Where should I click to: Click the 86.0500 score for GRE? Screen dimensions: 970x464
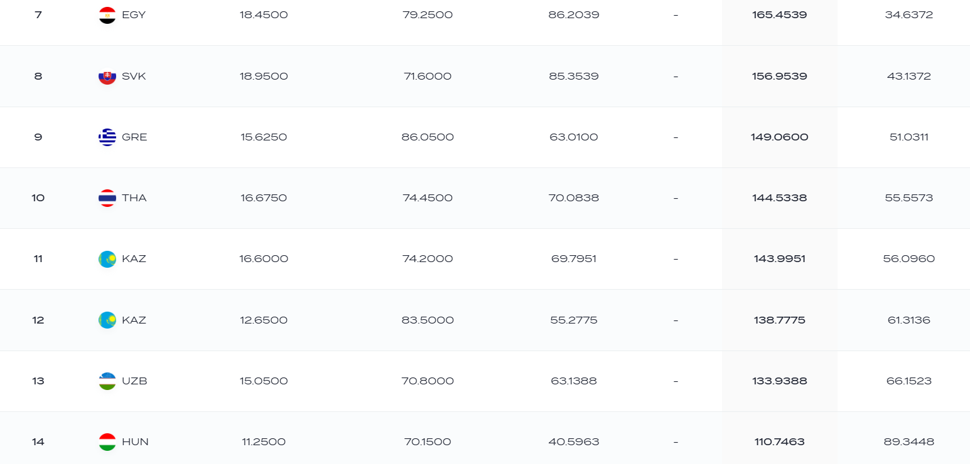click(x=428, y=137)
